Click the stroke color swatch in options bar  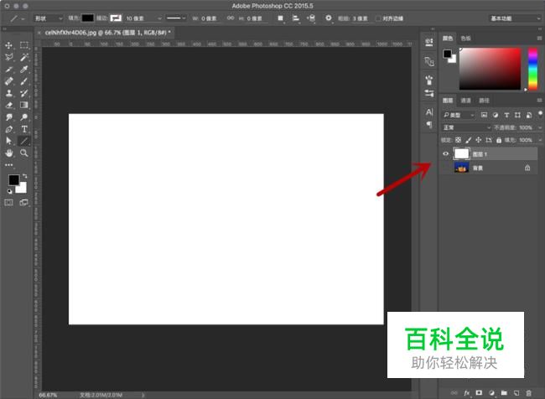[x=116, y=18]
